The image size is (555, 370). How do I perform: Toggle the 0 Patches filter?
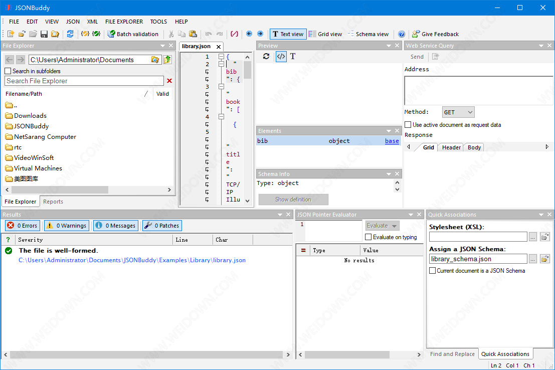(x=162, y=226)
